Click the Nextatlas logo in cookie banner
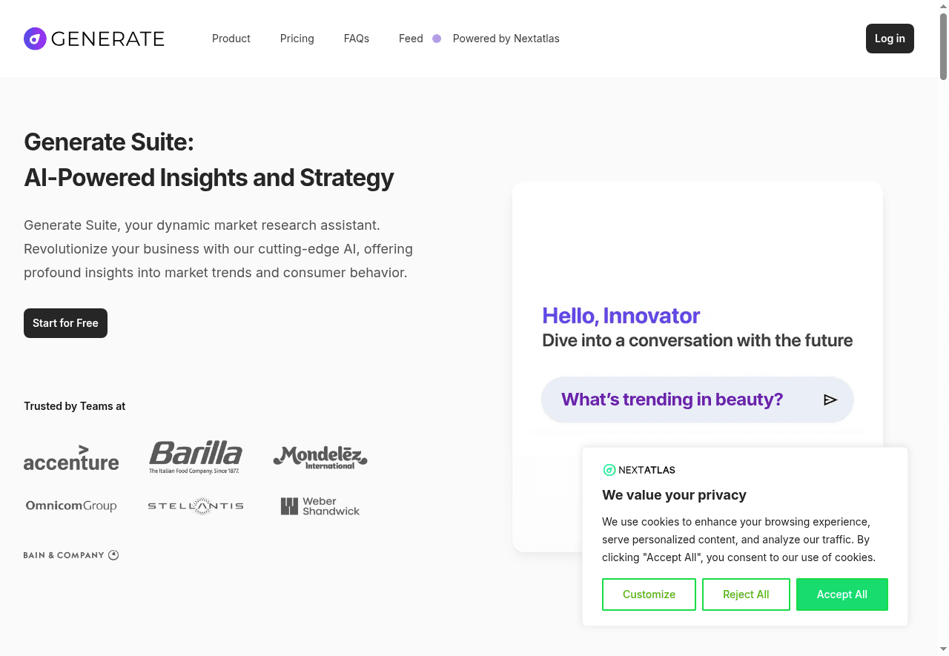The width and height of the screenshot is (949, 656). [x=638, y=470]
